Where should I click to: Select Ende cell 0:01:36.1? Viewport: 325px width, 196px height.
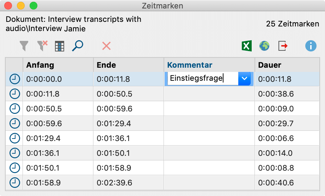(x=129, y=138)
